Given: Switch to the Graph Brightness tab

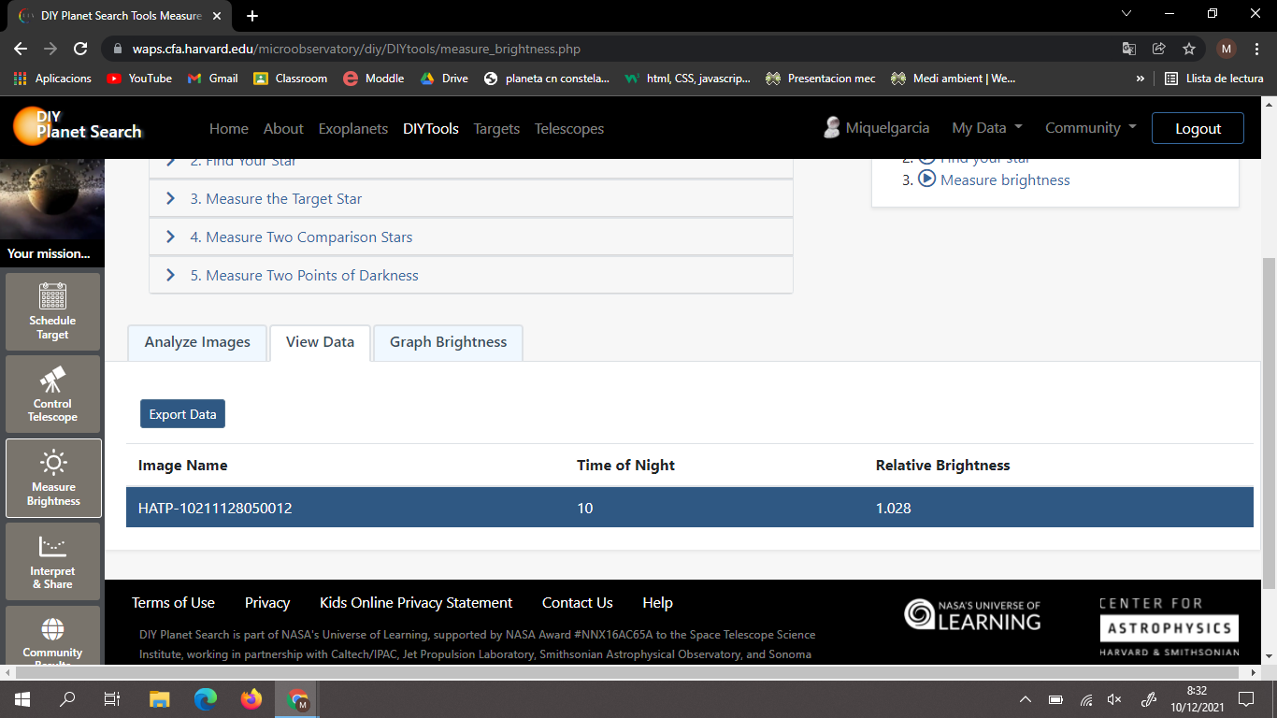Looking at the screenshot, I should (448, 342).
